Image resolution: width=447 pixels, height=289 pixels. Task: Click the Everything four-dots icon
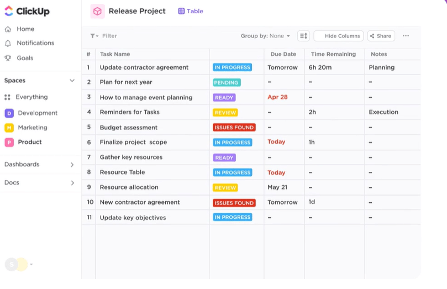[7, 97]
